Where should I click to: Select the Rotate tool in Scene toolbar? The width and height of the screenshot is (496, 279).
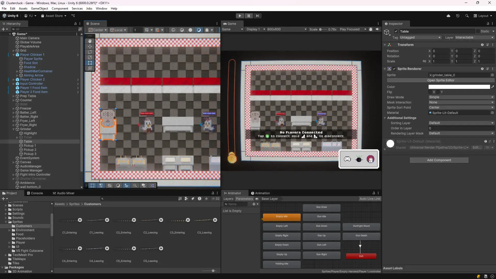click(90, 52)
